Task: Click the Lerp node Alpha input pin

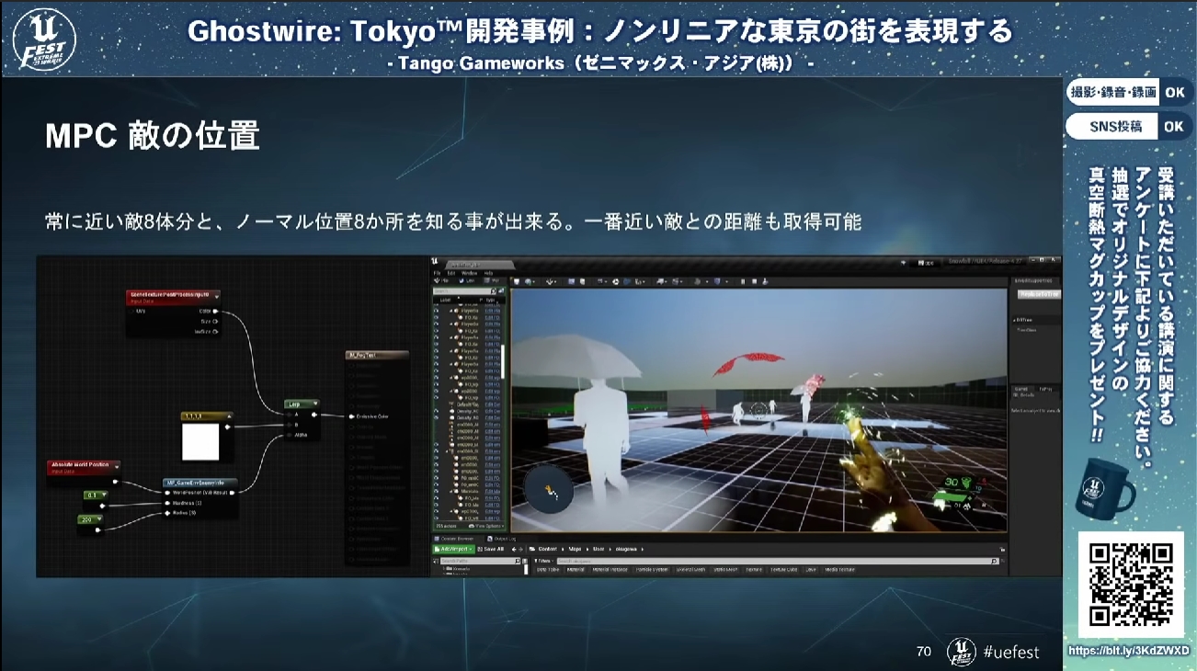Action: tap(289, 435)
